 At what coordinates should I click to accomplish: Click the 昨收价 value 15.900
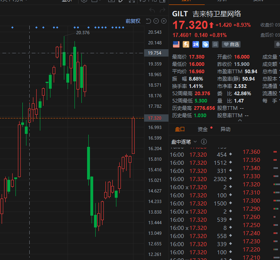click(x=242, y=64)
